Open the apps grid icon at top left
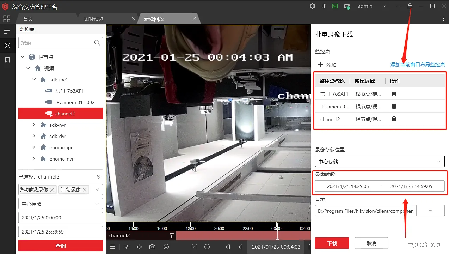Viewport: 449px width, 254px height. [x=6, y=19]
